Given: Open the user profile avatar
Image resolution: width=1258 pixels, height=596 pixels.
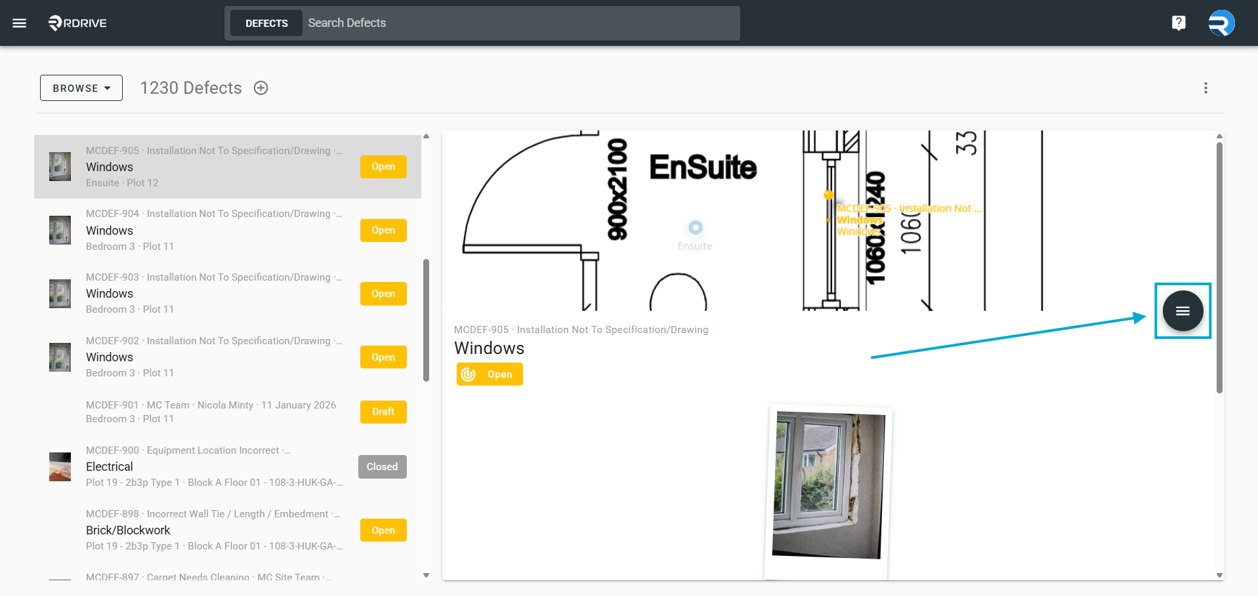Looking at the screenshot, I should pos(1221,23).
